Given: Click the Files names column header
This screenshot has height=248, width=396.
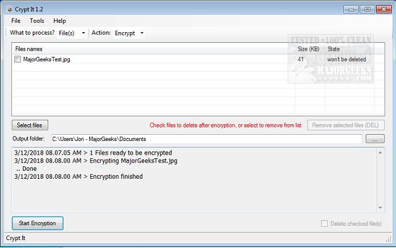Looking at the screenshot, I should click(x=153, y=49).
